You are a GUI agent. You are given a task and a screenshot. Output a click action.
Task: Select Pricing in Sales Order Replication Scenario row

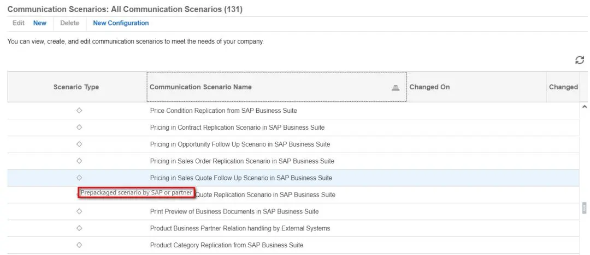tap(293, 161)
